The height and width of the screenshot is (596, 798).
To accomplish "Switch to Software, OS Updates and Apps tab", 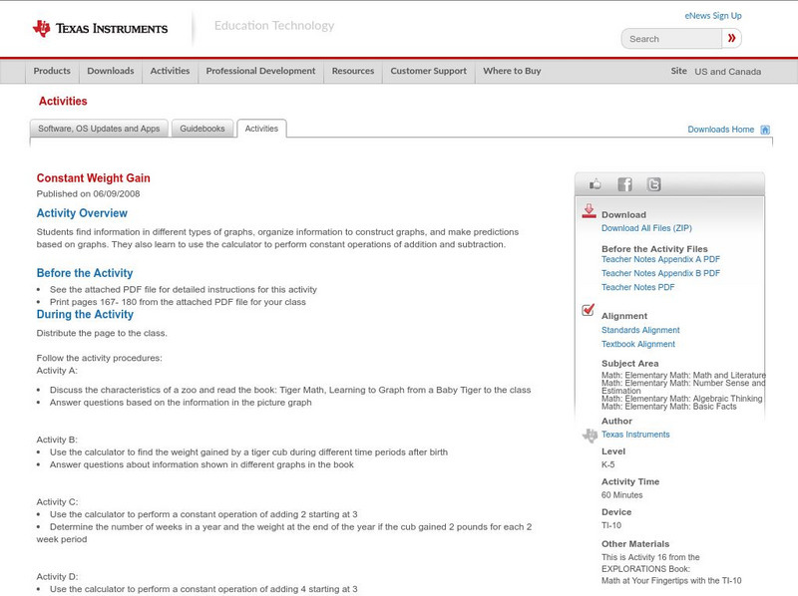I will pyautogui.click(x=99, y=129).
